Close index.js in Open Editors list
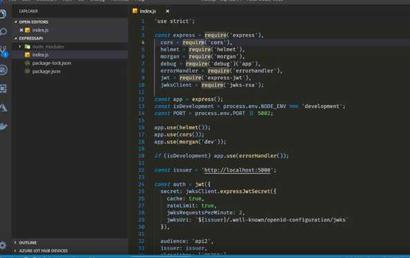Viewport: 410px width, 258px height. tap(21, 30)
